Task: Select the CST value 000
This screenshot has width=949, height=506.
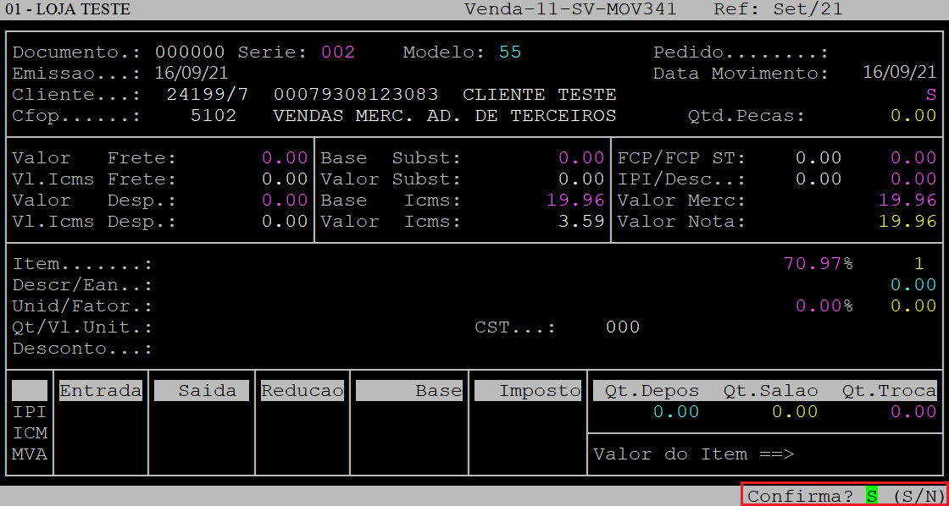Action: click(x=623, y=327)
